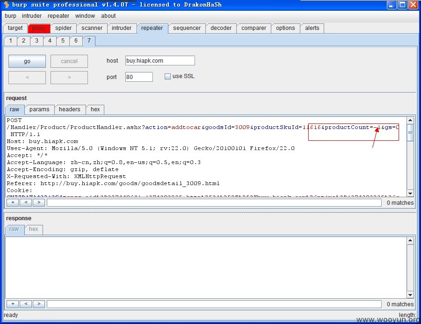Select repeater request tab 1
The image size is (421, 324).
point(10,41)
